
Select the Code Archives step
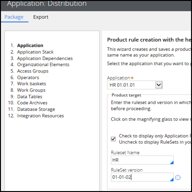(32, 103)
